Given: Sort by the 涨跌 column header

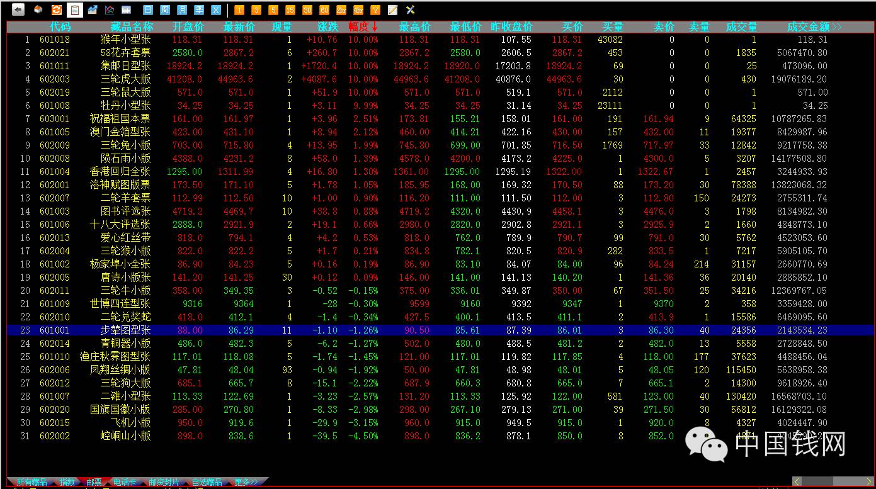Looking at the screenshot, I should coord(328,27).
